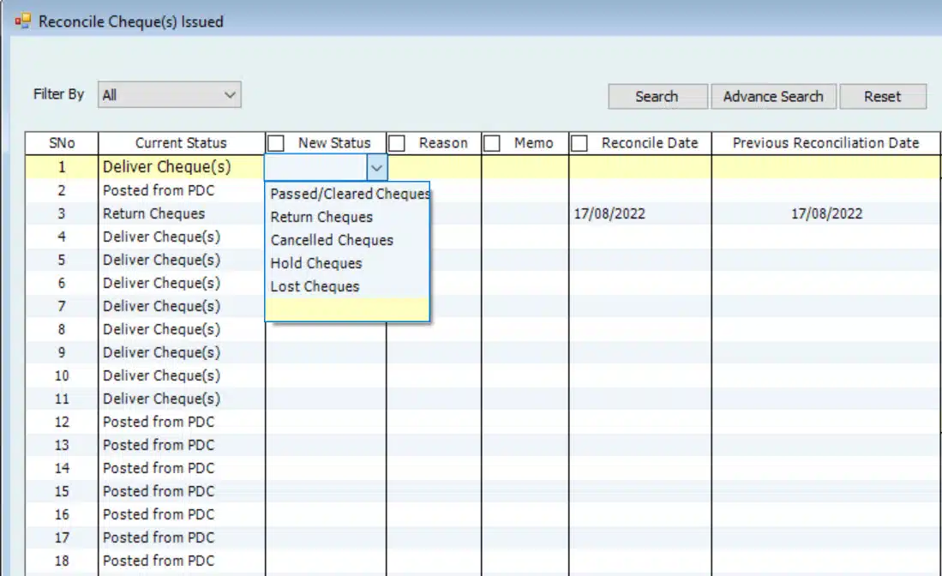This screenshot has height=576, width=942.
Task: Choose Lost Cheques in the dropdown
Action: 315,286
